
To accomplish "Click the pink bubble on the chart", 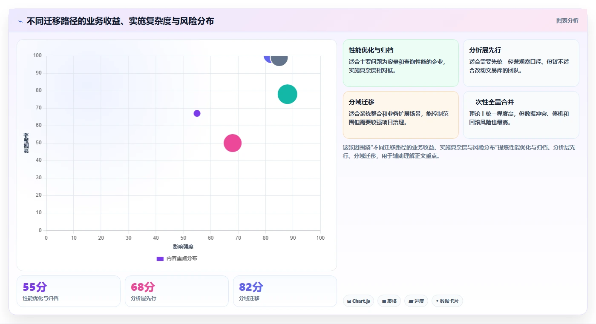I will (x=233, y=143).
